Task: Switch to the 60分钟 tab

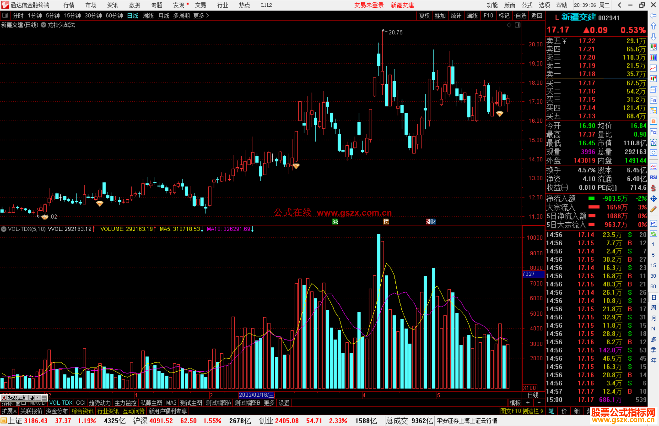Action: [114, 16]
